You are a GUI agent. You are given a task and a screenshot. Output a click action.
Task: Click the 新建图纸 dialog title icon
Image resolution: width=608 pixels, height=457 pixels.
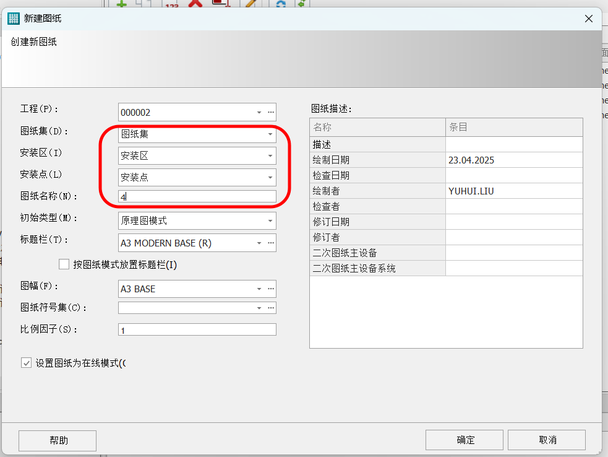coord(13,18)
